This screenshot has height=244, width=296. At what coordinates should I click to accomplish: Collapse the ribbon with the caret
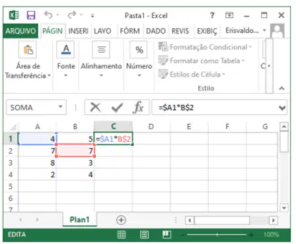click(x=281, y=88)
